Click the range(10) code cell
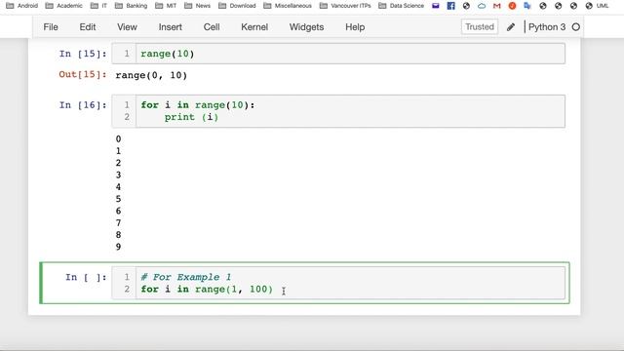624x351 pixels. 338,54
